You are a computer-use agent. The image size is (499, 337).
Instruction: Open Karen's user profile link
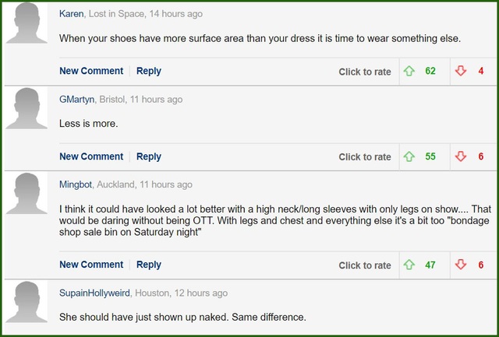72,14
